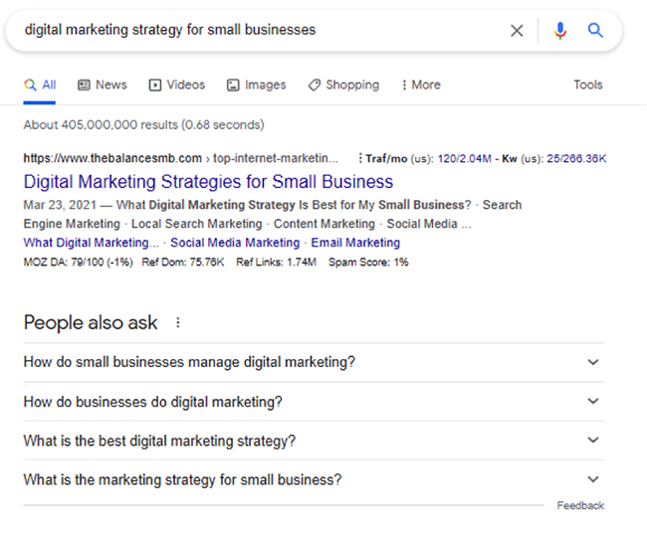The height and width of the screenshot is (541, 647).
Task: Expand "How do businesses do digital marketing?" question
Action: (x=314, y=401)
